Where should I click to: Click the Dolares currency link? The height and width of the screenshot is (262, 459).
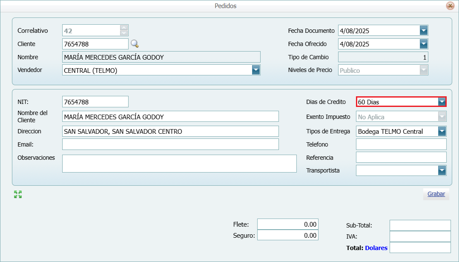coord(376,248)
